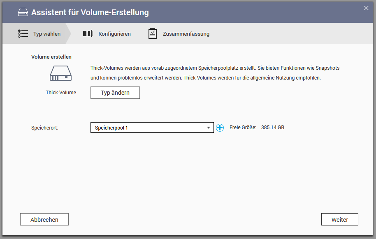Click Weiter to continue
The height and width of the screenshot is (239, 376).
(x=339, y=219)
